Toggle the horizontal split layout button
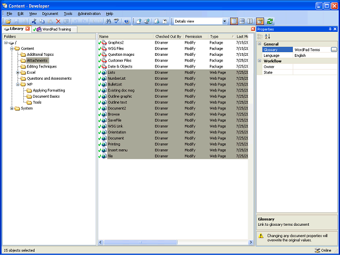Viewport: 340px width, 255px height. pyautogui.click(x=242, y=21)
